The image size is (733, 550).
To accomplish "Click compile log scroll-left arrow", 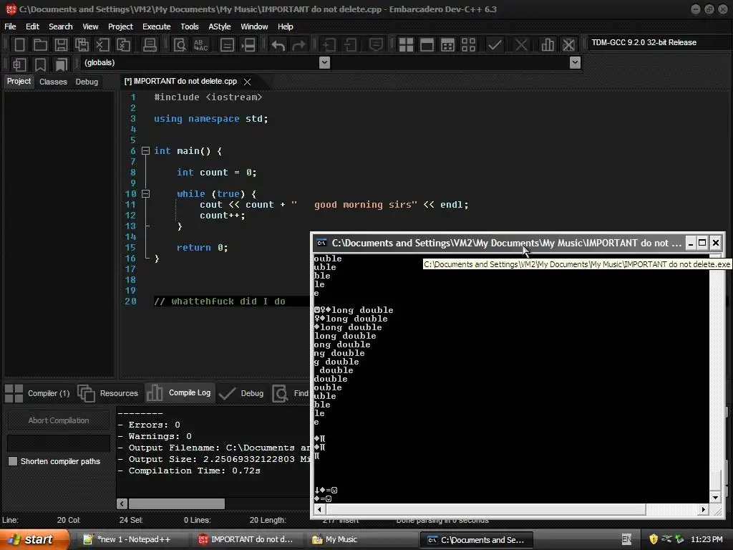I will coord(122,503).
